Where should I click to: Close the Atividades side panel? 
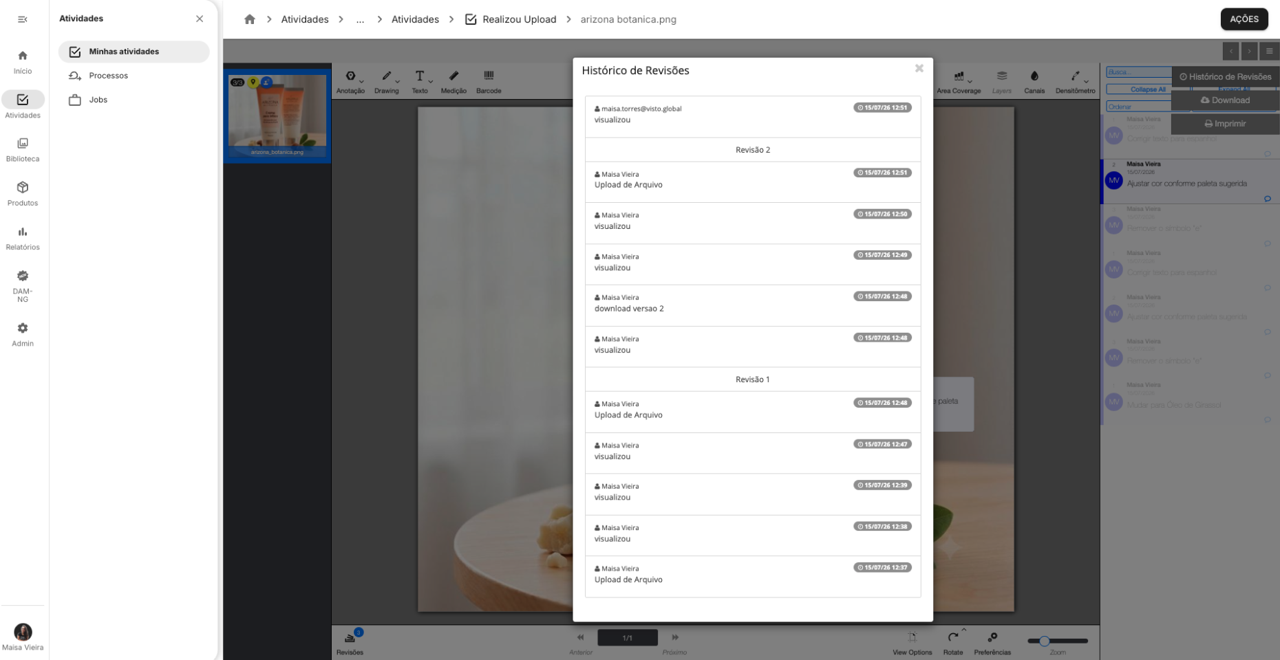200,19
